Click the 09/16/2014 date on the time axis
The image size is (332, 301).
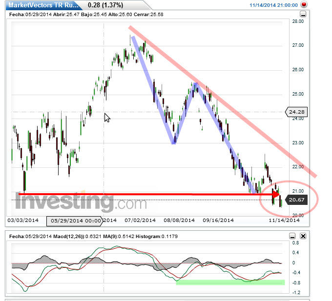(216, 221)
